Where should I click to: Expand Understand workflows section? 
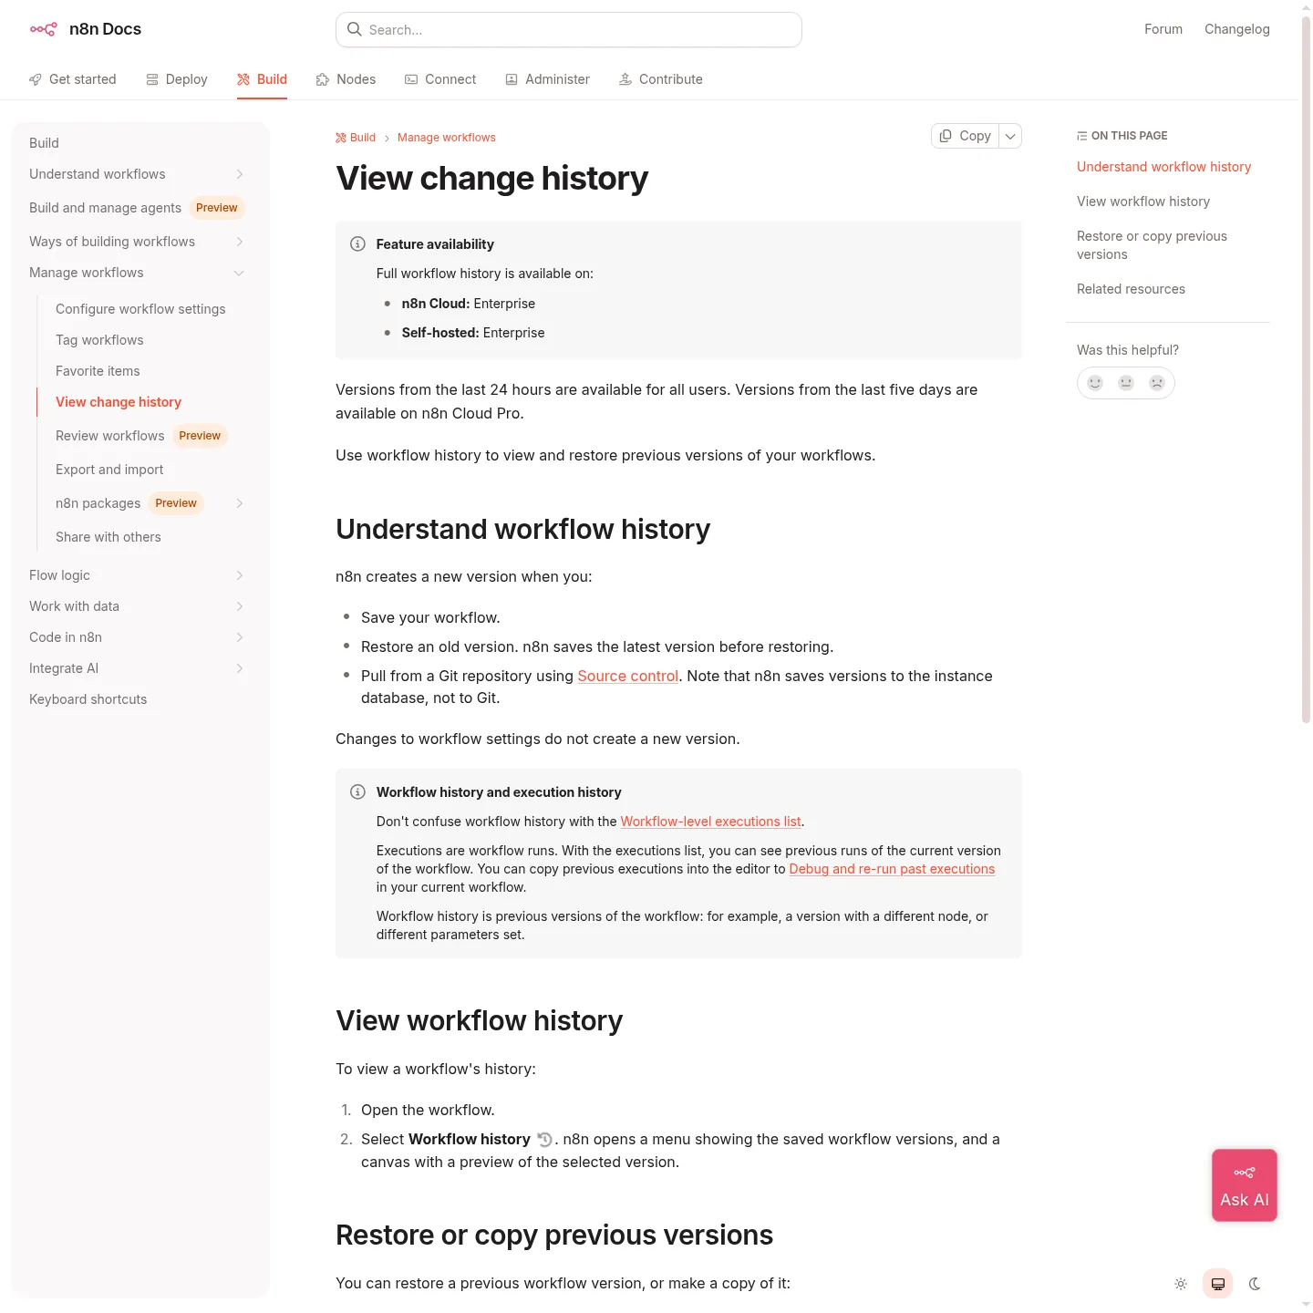[240, 174]
